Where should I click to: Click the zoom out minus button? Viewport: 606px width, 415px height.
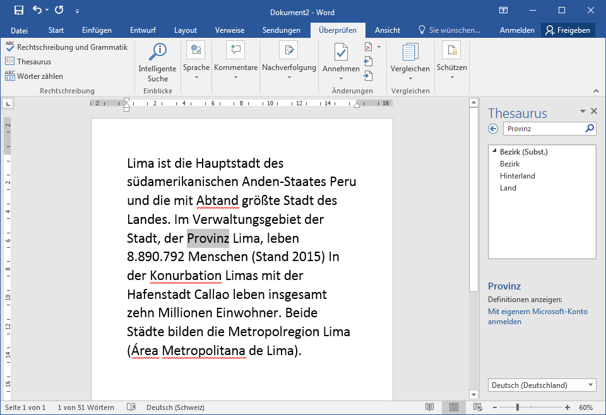tap(495, 407)
